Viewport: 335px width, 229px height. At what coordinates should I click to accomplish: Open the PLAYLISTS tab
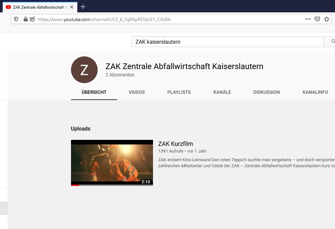tap(179, 92)
